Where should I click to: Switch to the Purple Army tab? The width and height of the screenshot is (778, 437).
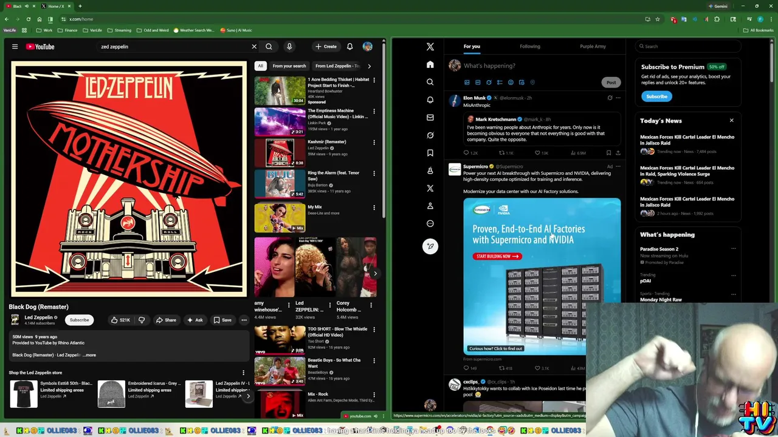pos(593,47)
